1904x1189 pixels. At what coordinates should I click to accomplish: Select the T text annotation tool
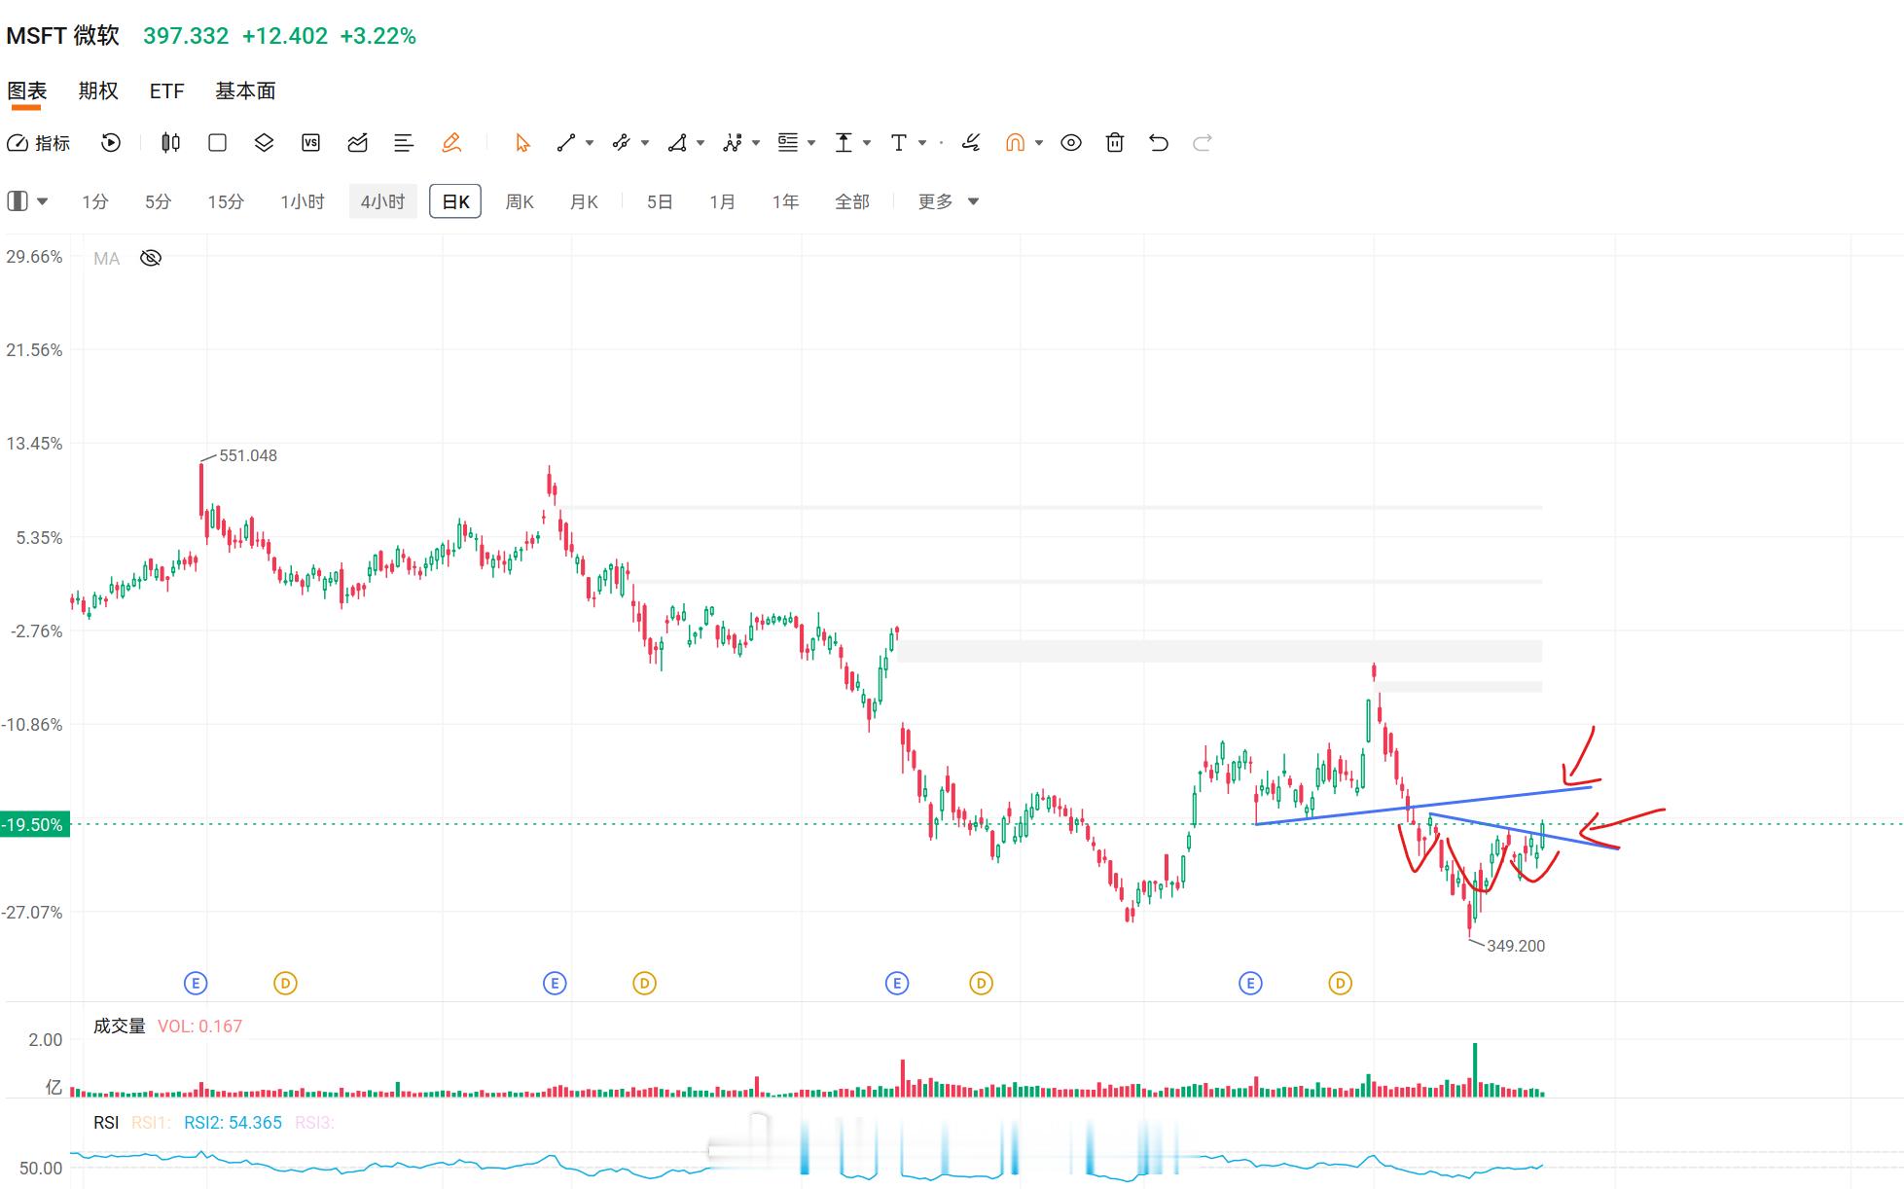click(899, 143)
